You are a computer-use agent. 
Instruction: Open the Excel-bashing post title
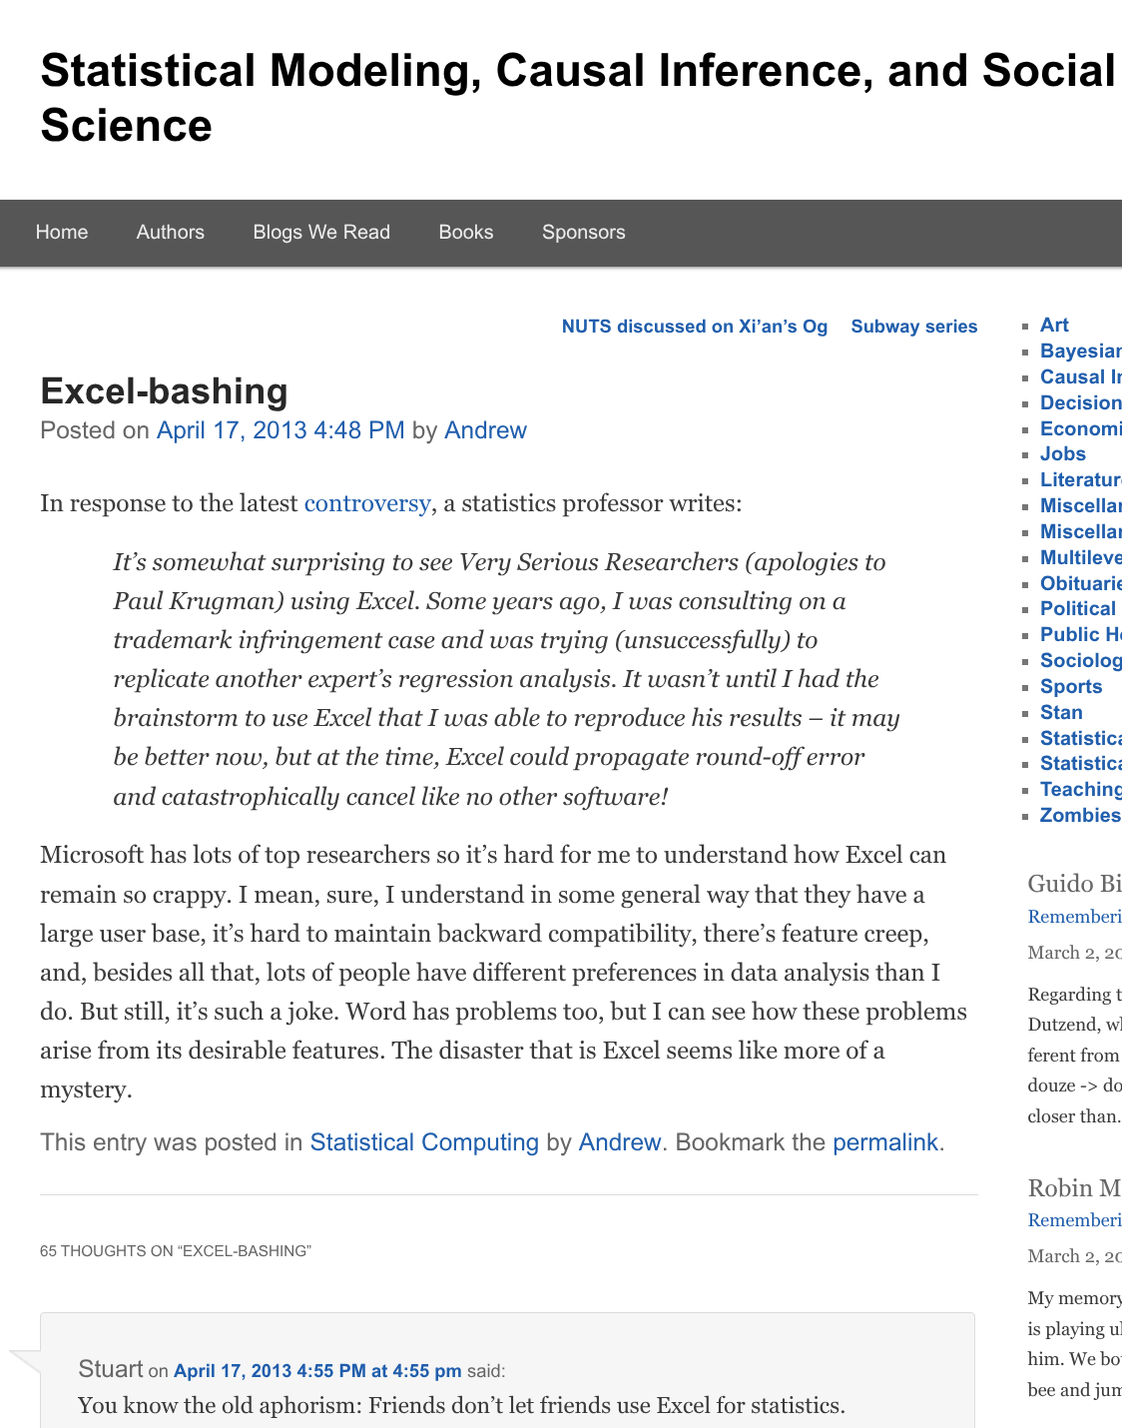(163, 390)
